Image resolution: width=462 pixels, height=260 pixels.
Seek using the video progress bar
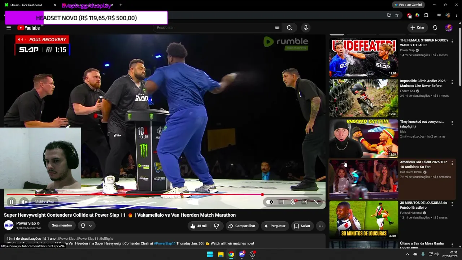click(165, 195)
